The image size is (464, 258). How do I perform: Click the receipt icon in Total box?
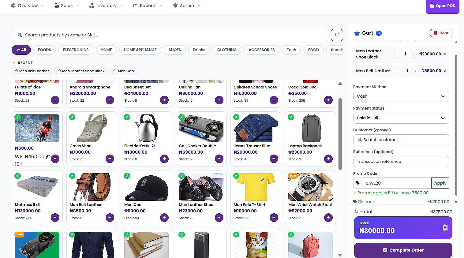445,228
